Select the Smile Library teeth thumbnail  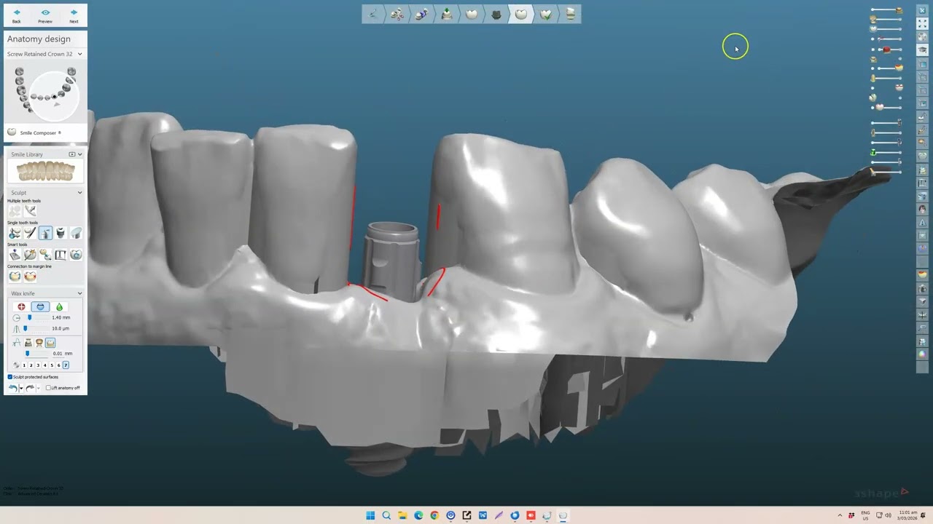[45, 172]
